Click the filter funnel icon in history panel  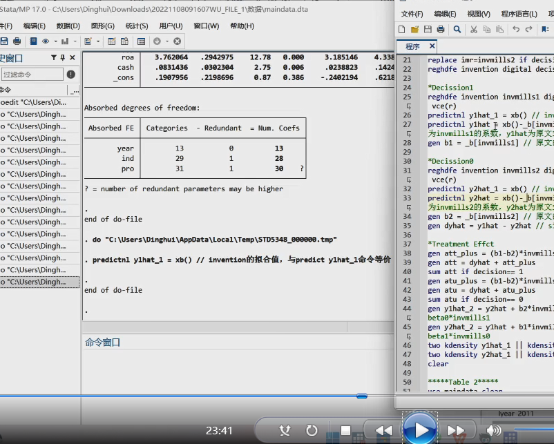point(54,57)
